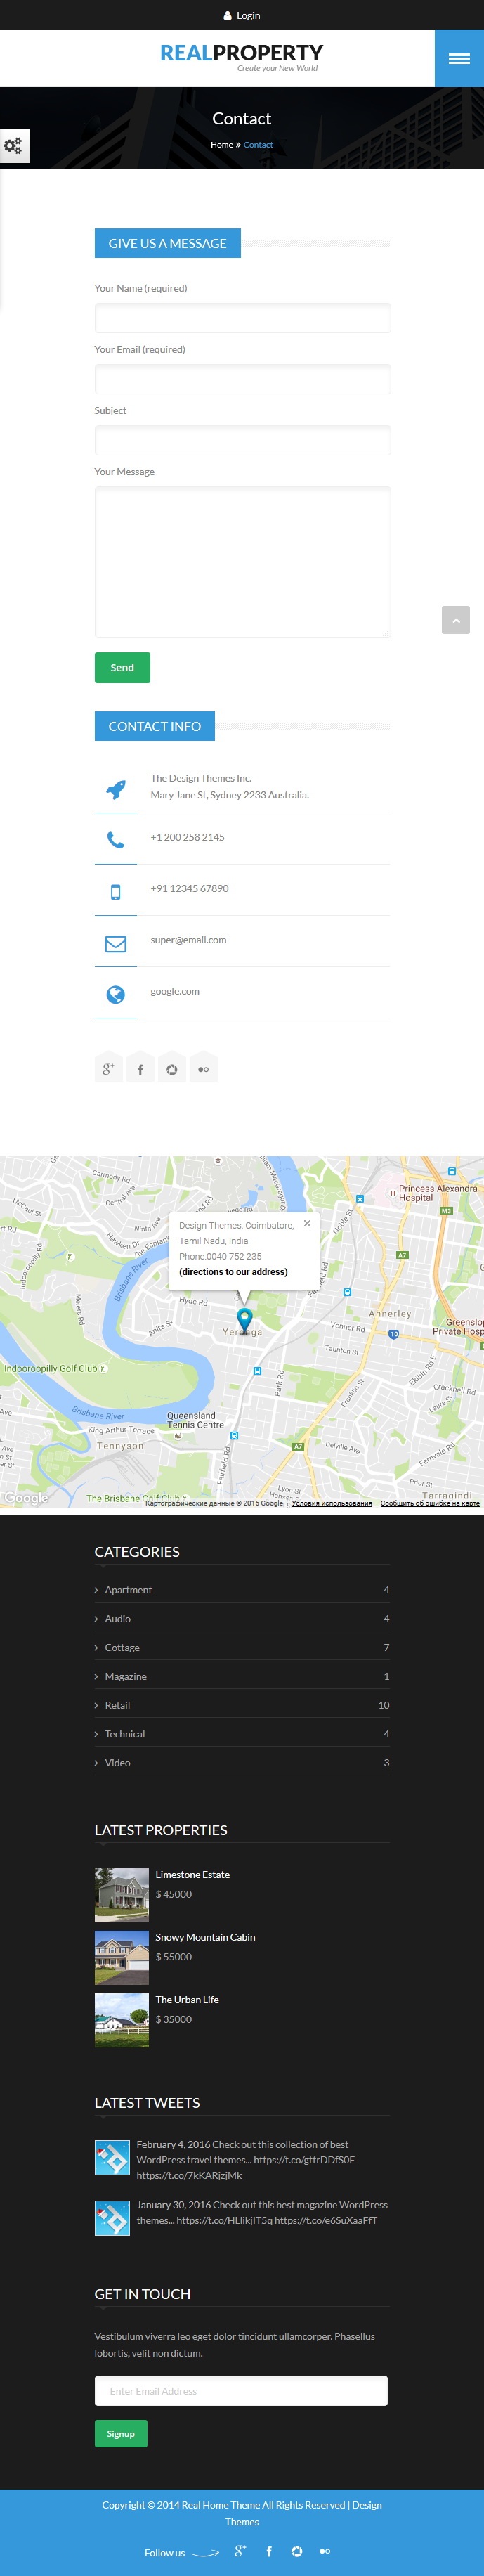This screenshot has width=484, height=2576.
Task: Open the Cottage category
Action: 122,1647
